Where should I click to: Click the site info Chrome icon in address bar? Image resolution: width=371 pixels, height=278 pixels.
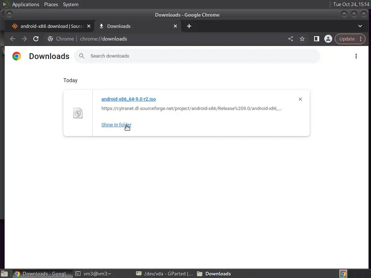pyautogui.click(x=50, y=39)
